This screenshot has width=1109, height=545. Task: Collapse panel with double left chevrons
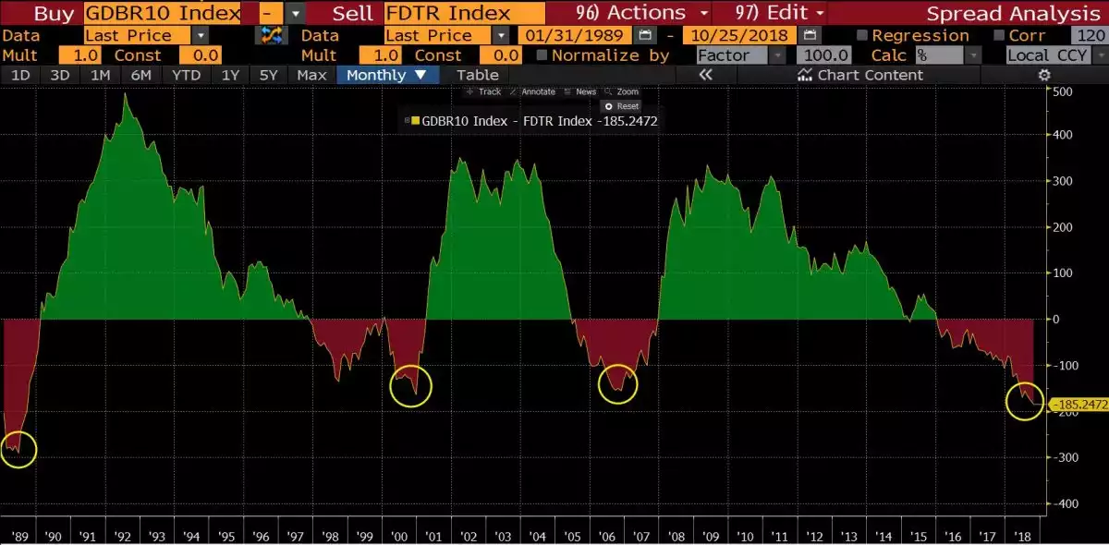click(x=705, y=75)
